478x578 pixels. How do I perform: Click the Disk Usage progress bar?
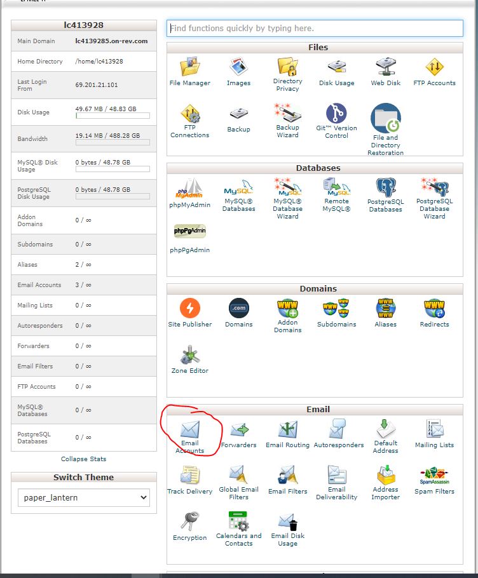113,116
